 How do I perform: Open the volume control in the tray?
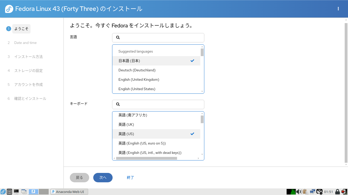(299, 192)
